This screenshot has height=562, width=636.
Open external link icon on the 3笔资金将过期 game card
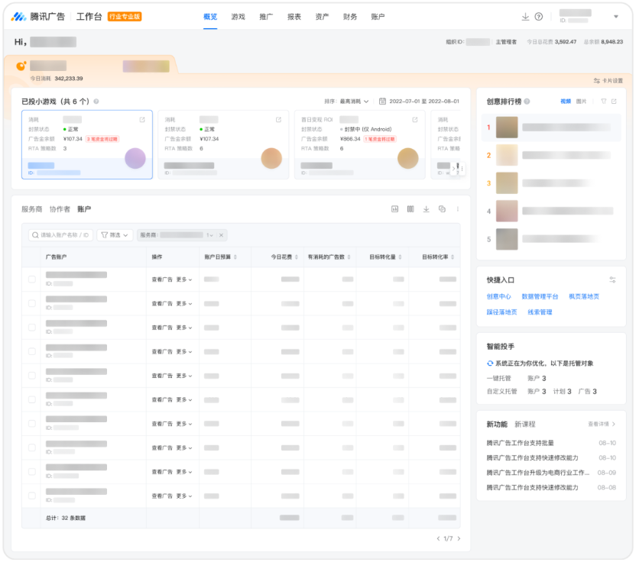(142, 120)
